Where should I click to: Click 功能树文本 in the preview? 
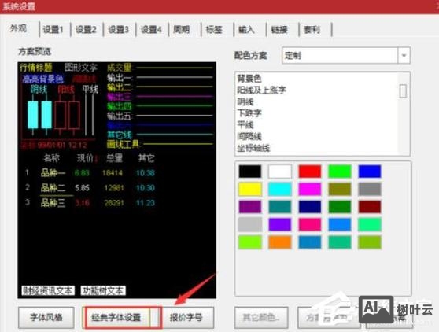point(103,290)
